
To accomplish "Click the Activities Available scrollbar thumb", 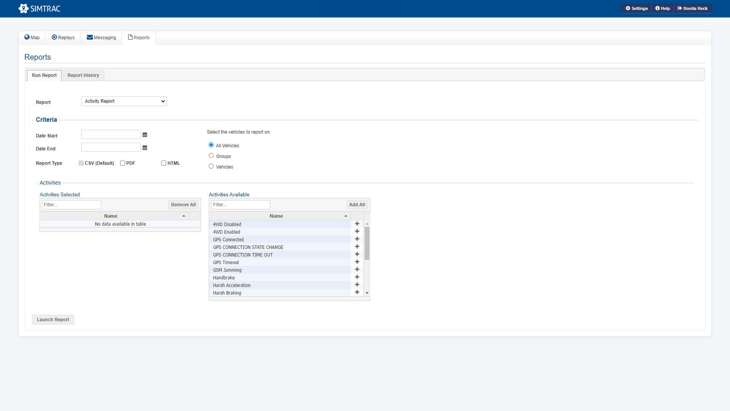I will 367,243.
